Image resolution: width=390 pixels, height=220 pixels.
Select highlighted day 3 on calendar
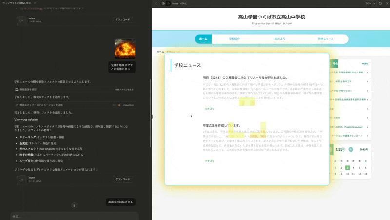coord(348,168)
